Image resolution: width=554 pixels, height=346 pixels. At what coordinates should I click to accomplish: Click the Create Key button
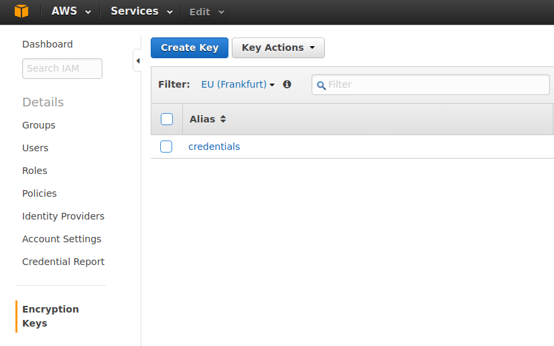190,48
